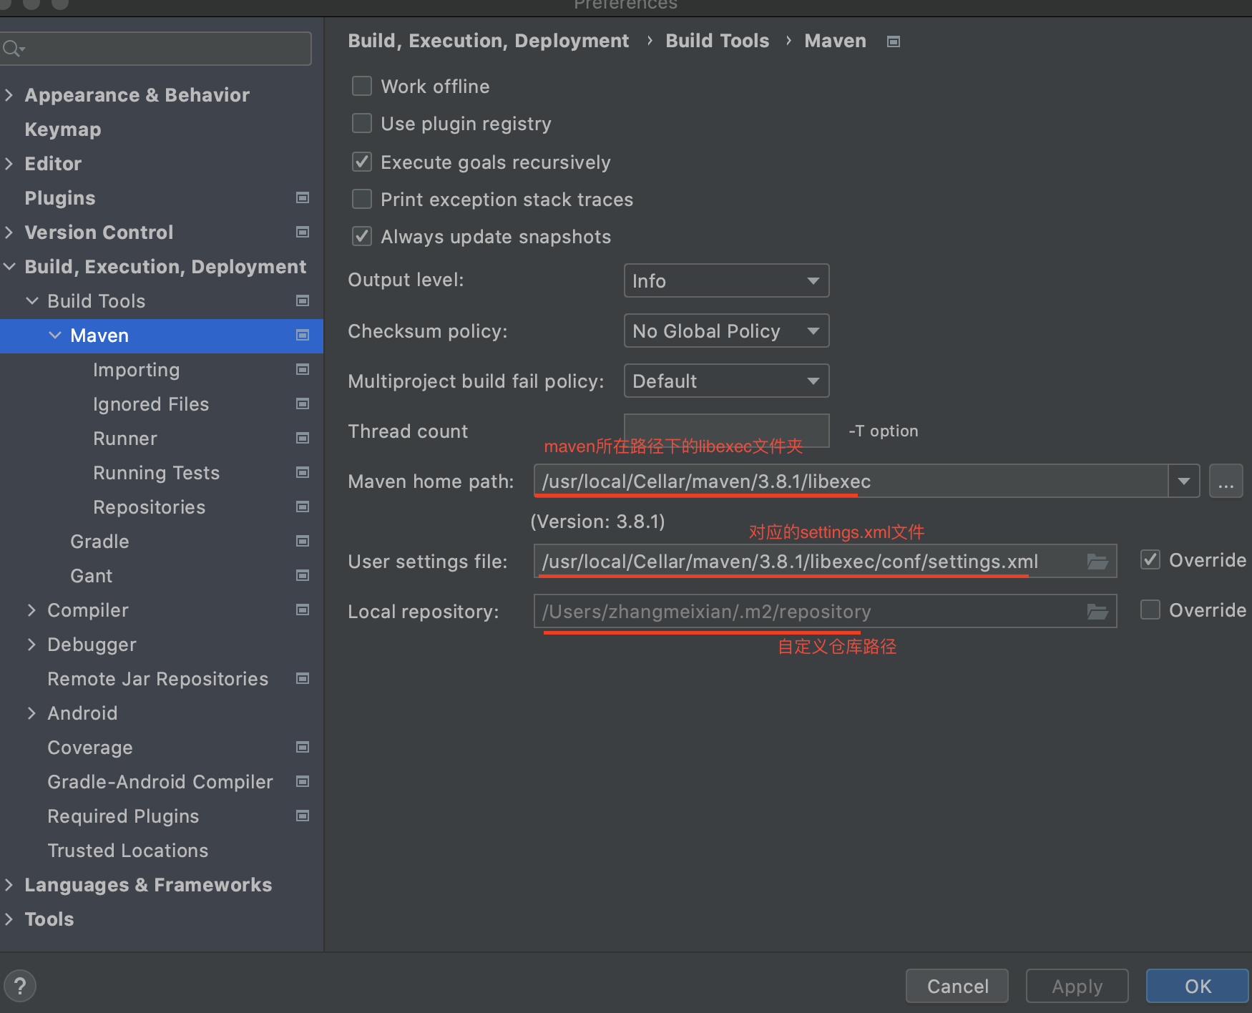Open the Checksum policy dropdown
1252x1013 pixels.
coord(726,331)
